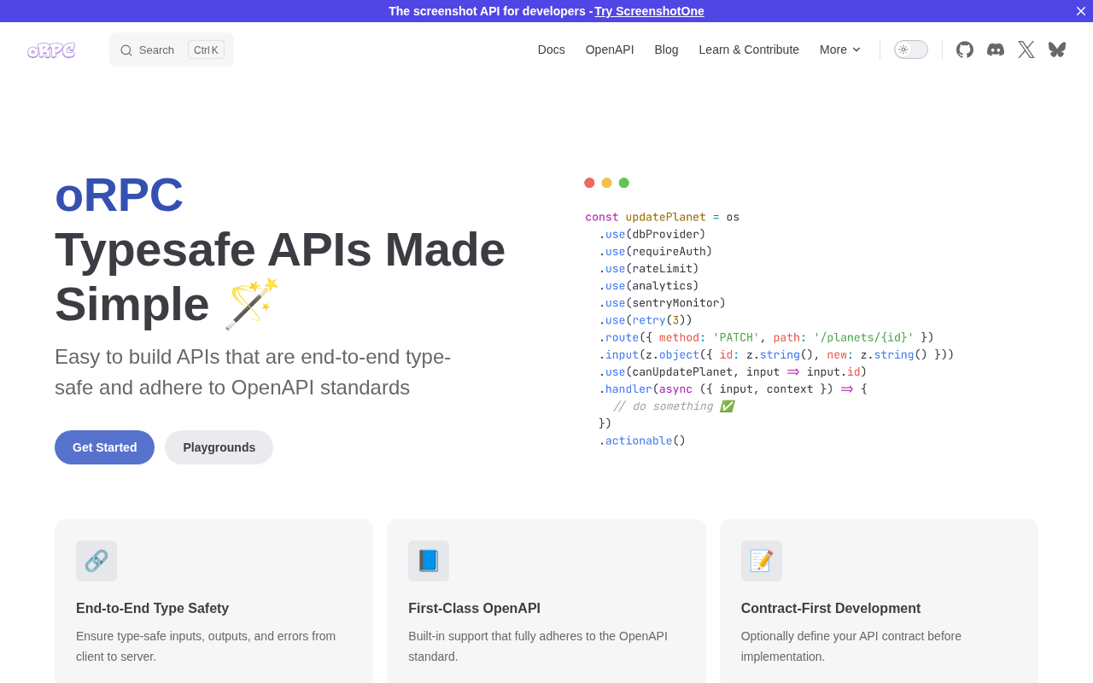Click the '.use(dbProvider)' code line
This screenshot has height=683, width=1093.
[x=652, y=234]
